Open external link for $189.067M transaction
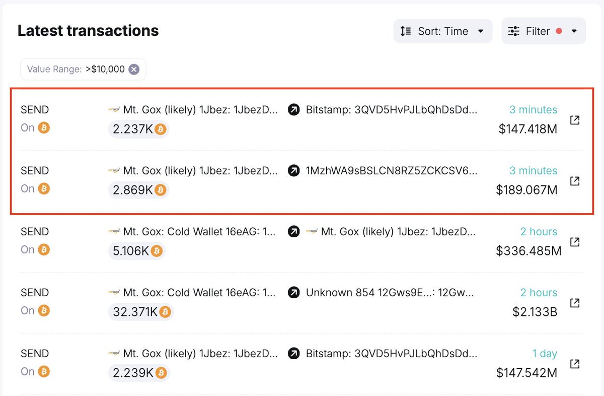The height and width of the screenshot is (396, 604). pyautogui.click(x=574, y=181)
